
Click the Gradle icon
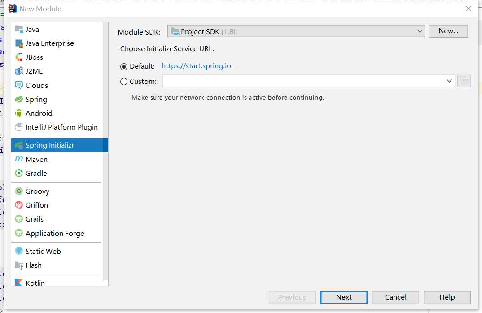point(19,173)
